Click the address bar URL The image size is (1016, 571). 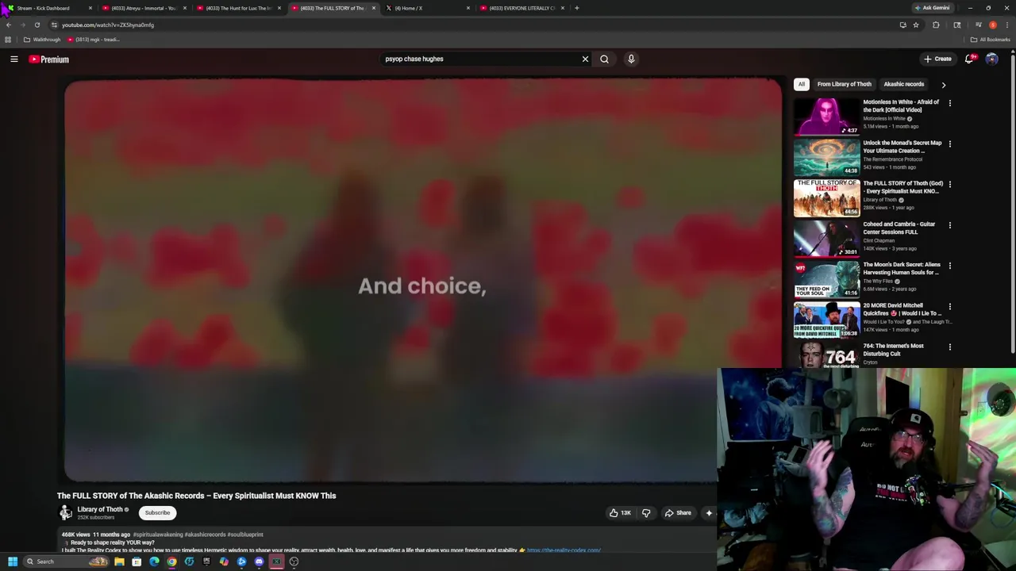click(108, 25)
